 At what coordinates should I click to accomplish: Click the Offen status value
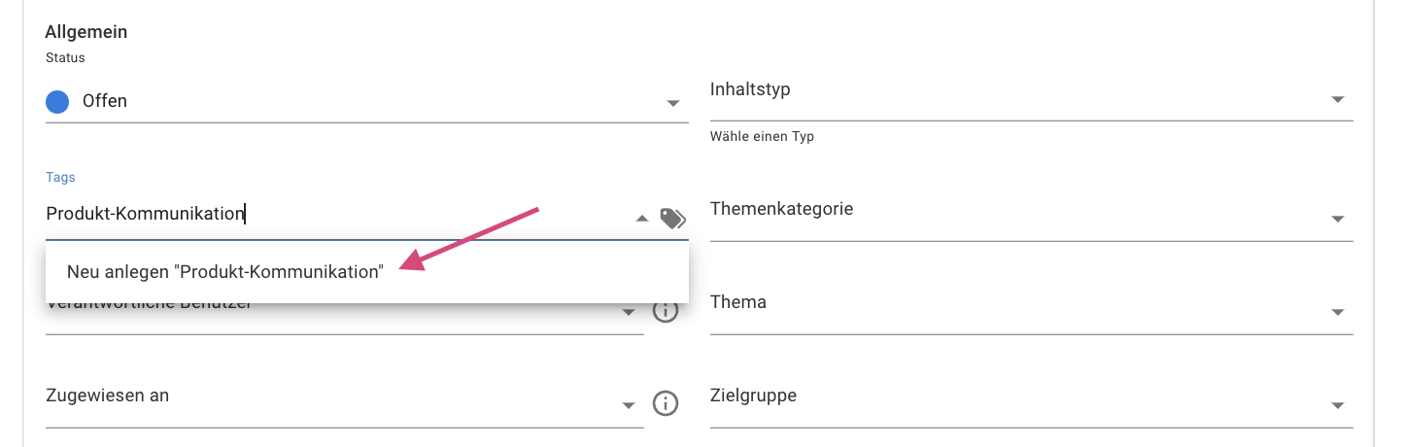click(105, 101)
